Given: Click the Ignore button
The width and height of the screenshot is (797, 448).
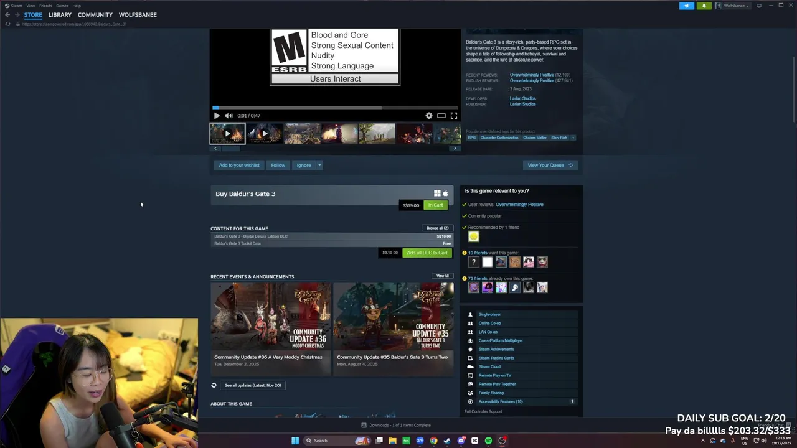Looking at the screenshot, I should point(304,165).
